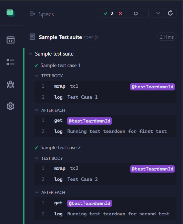The width and height of the screenshot is (183, 224).
Task: Collapse the Sample test suite group
Action: (x=31, y=54)
